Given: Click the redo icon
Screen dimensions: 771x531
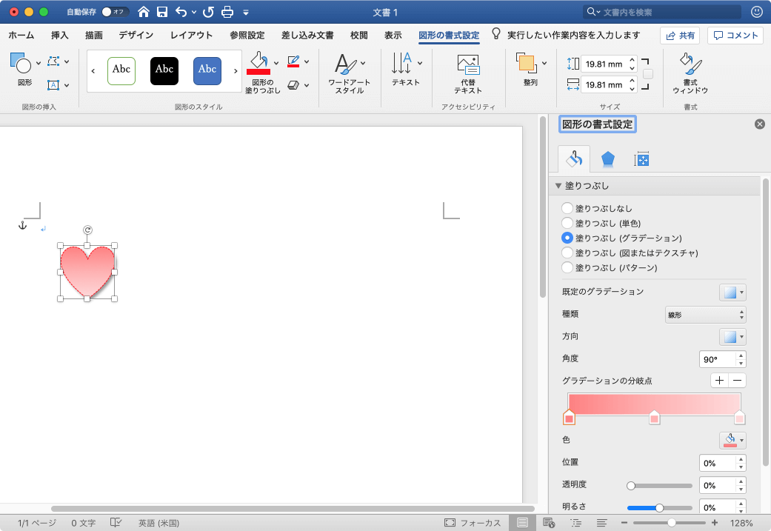Looking at the screenshot, I should pos(208,12).
